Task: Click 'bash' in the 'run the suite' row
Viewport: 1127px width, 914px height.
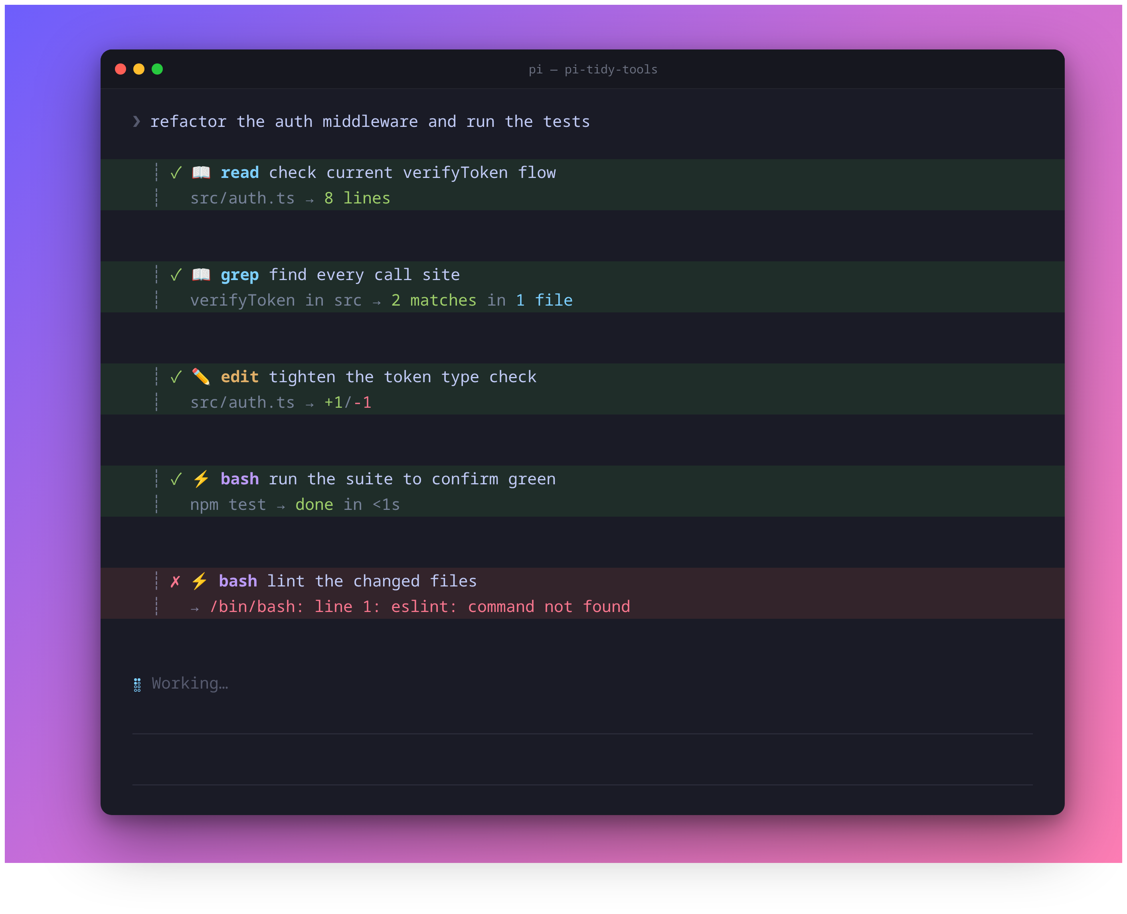Action: 239,479
